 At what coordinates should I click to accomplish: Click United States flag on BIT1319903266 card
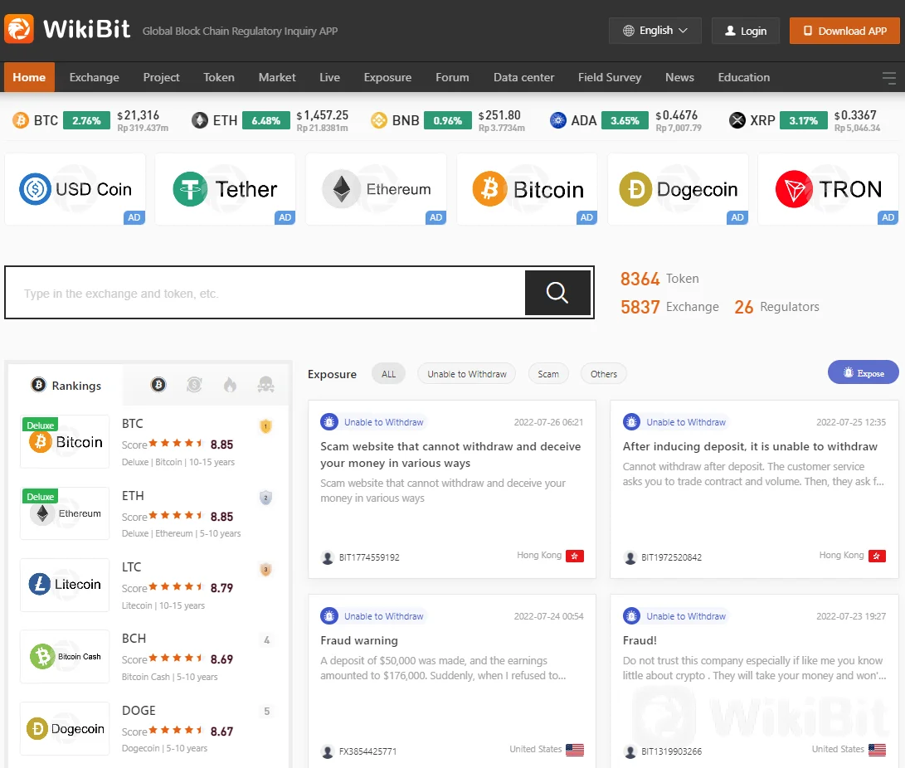point(877,750)
